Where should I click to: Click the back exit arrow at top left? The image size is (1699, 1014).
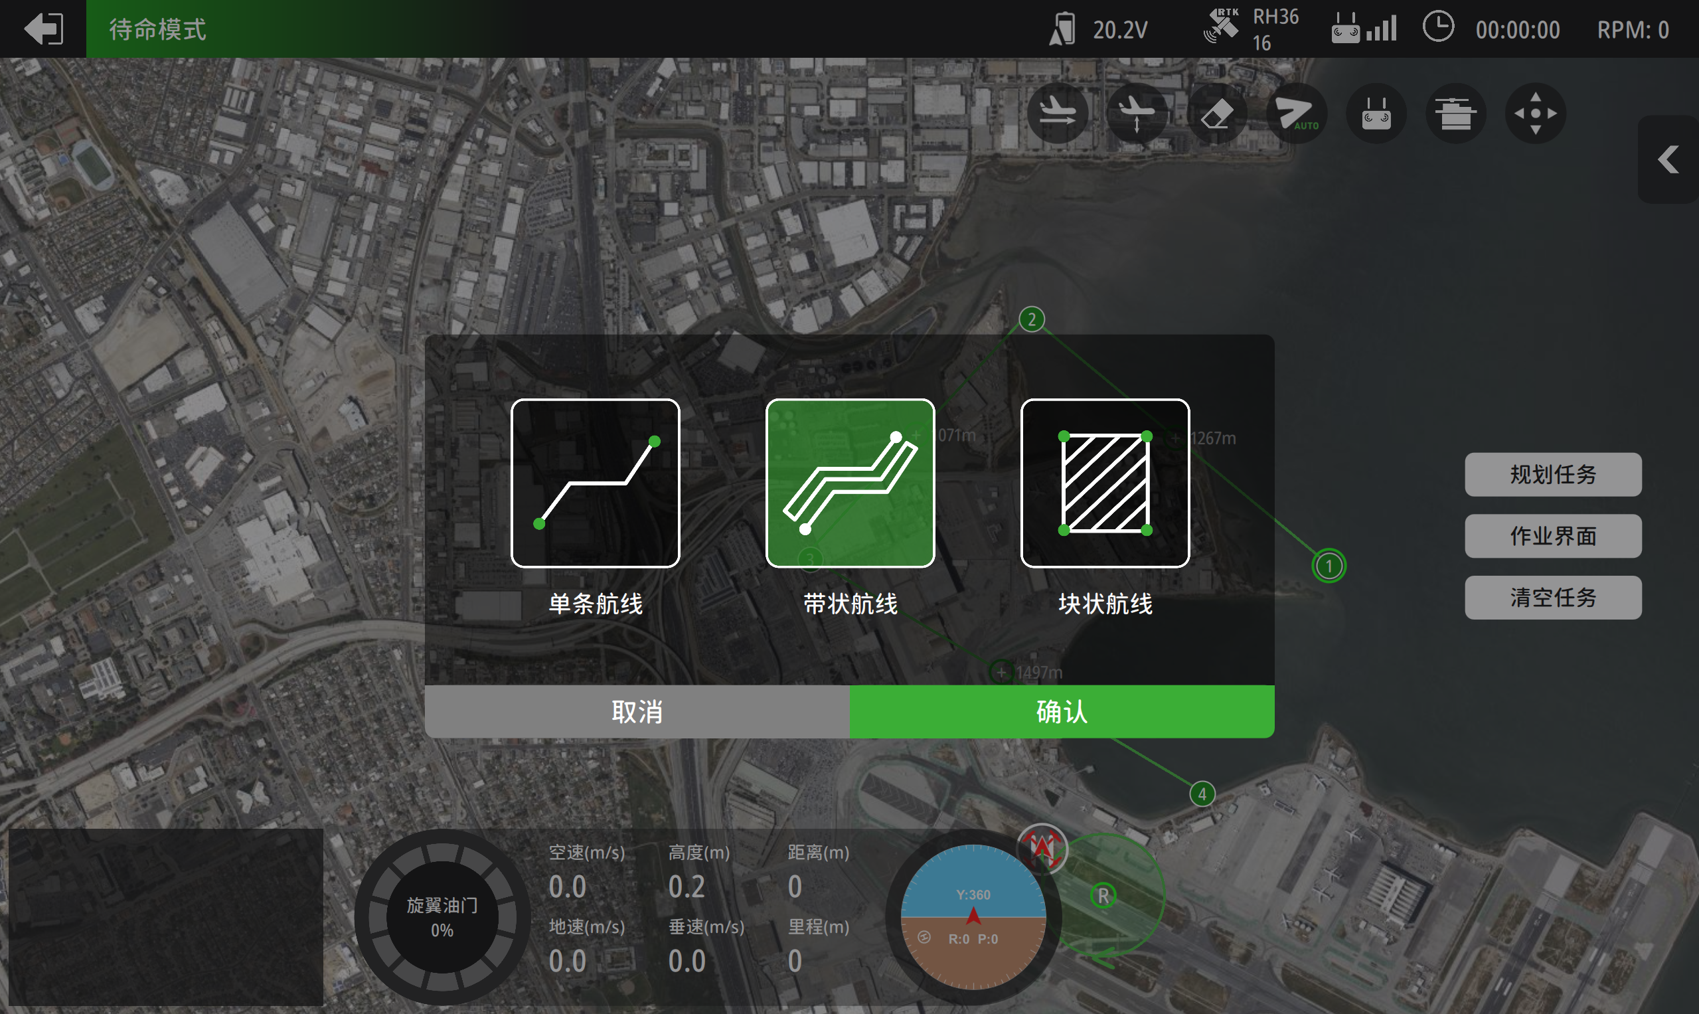coord(44,29)
